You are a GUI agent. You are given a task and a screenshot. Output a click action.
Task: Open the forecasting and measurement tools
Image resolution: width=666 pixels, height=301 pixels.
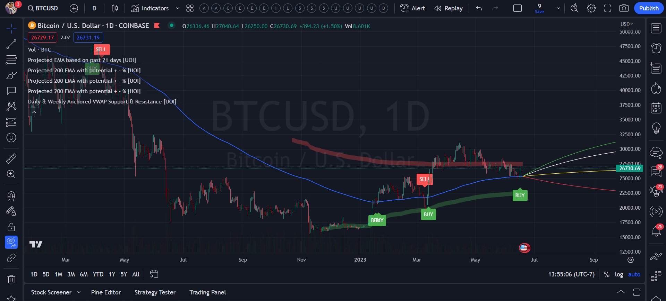11,122
